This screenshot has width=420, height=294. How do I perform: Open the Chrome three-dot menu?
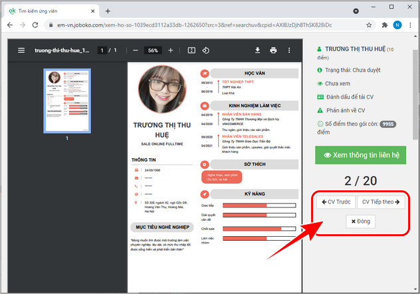(x=412, y=25)
